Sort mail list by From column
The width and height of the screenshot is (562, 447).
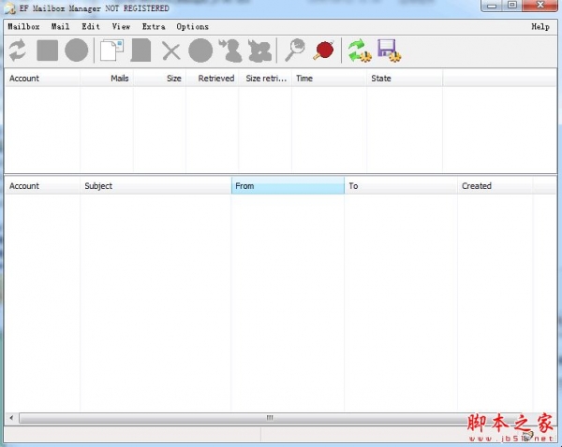[x=288, y=186]
